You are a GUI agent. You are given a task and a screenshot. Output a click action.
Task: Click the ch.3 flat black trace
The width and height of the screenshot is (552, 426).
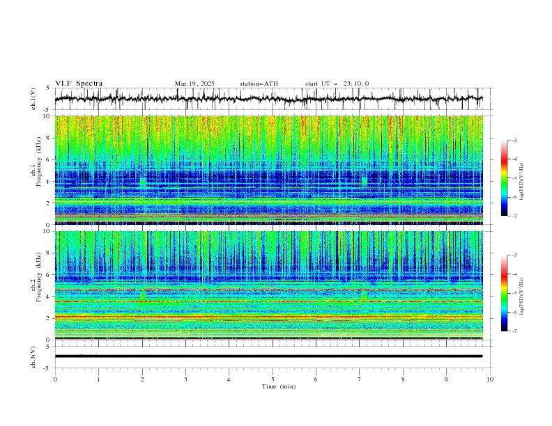coord(268,356)
